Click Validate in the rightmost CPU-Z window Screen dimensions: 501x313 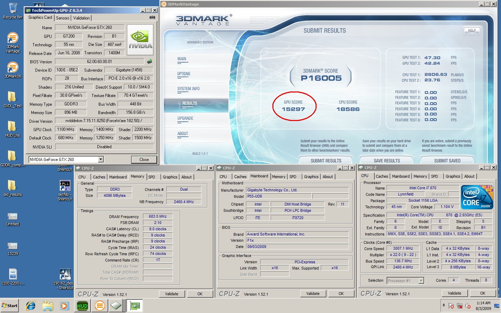(x=454, y=293)
